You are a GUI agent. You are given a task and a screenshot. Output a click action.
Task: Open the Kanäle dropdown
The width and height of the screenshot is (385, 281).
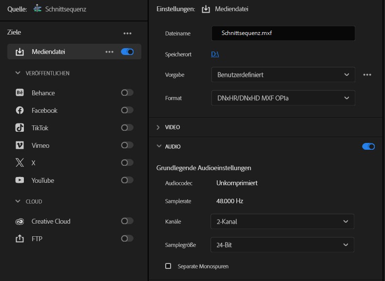pyautogui.click(x=282, y=222)
